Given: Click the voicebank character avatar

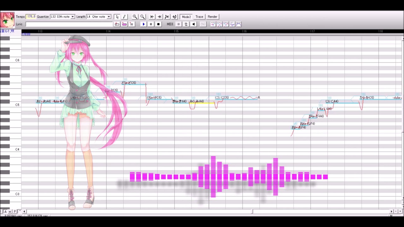Looking at the screenshot, I should coord(7,20).
